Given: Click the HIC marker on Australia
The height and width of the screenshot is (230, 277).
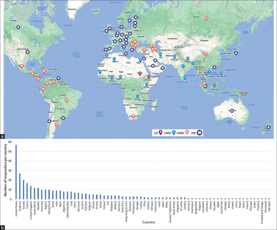Looking at the screenshot, I should [x=232, y=111].
